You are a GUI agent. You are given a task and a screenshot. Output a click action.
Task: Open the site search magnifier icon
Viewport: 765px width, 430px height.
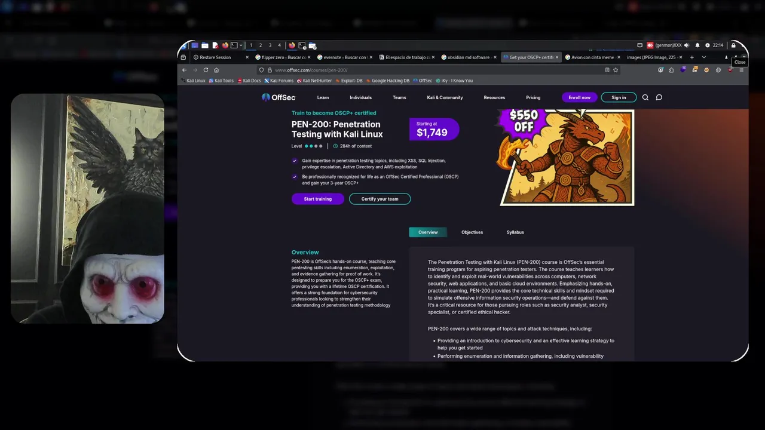click(645, 97)
